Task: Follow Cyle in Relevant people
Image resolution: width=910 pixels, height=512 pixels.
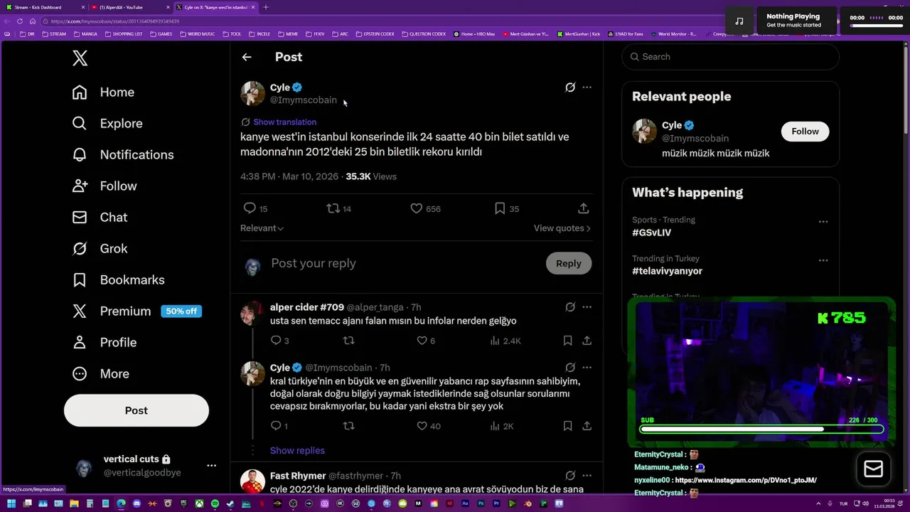Action: tap(805, 132)
